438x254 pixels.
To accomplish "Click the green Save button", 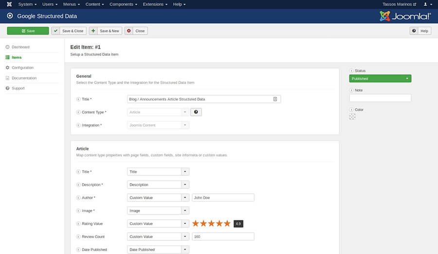I will (28, 31).
